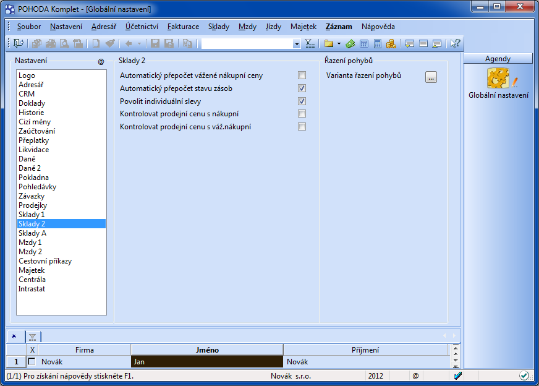Open the Mzdy menu
Image resolution: width=539 pixels, height=386 pixels.
click(x=247, y=27)
